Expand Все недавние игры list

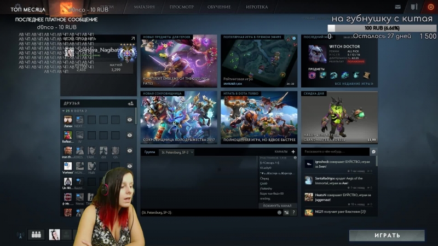[x=354, y=84]
